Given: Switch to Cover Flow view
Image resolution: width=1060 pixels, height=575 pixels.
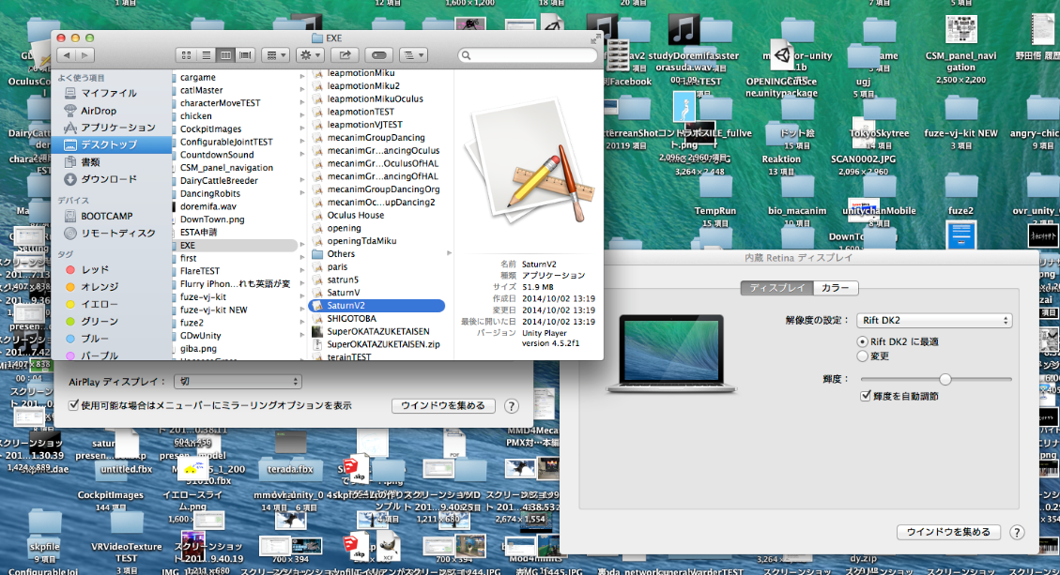Looking at the screenshot, I should coord(245,54).
